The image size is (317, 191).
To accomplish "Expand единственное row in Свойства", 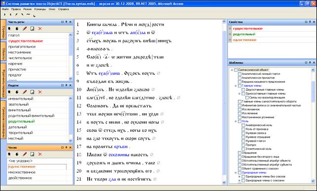I will (230, 40).
